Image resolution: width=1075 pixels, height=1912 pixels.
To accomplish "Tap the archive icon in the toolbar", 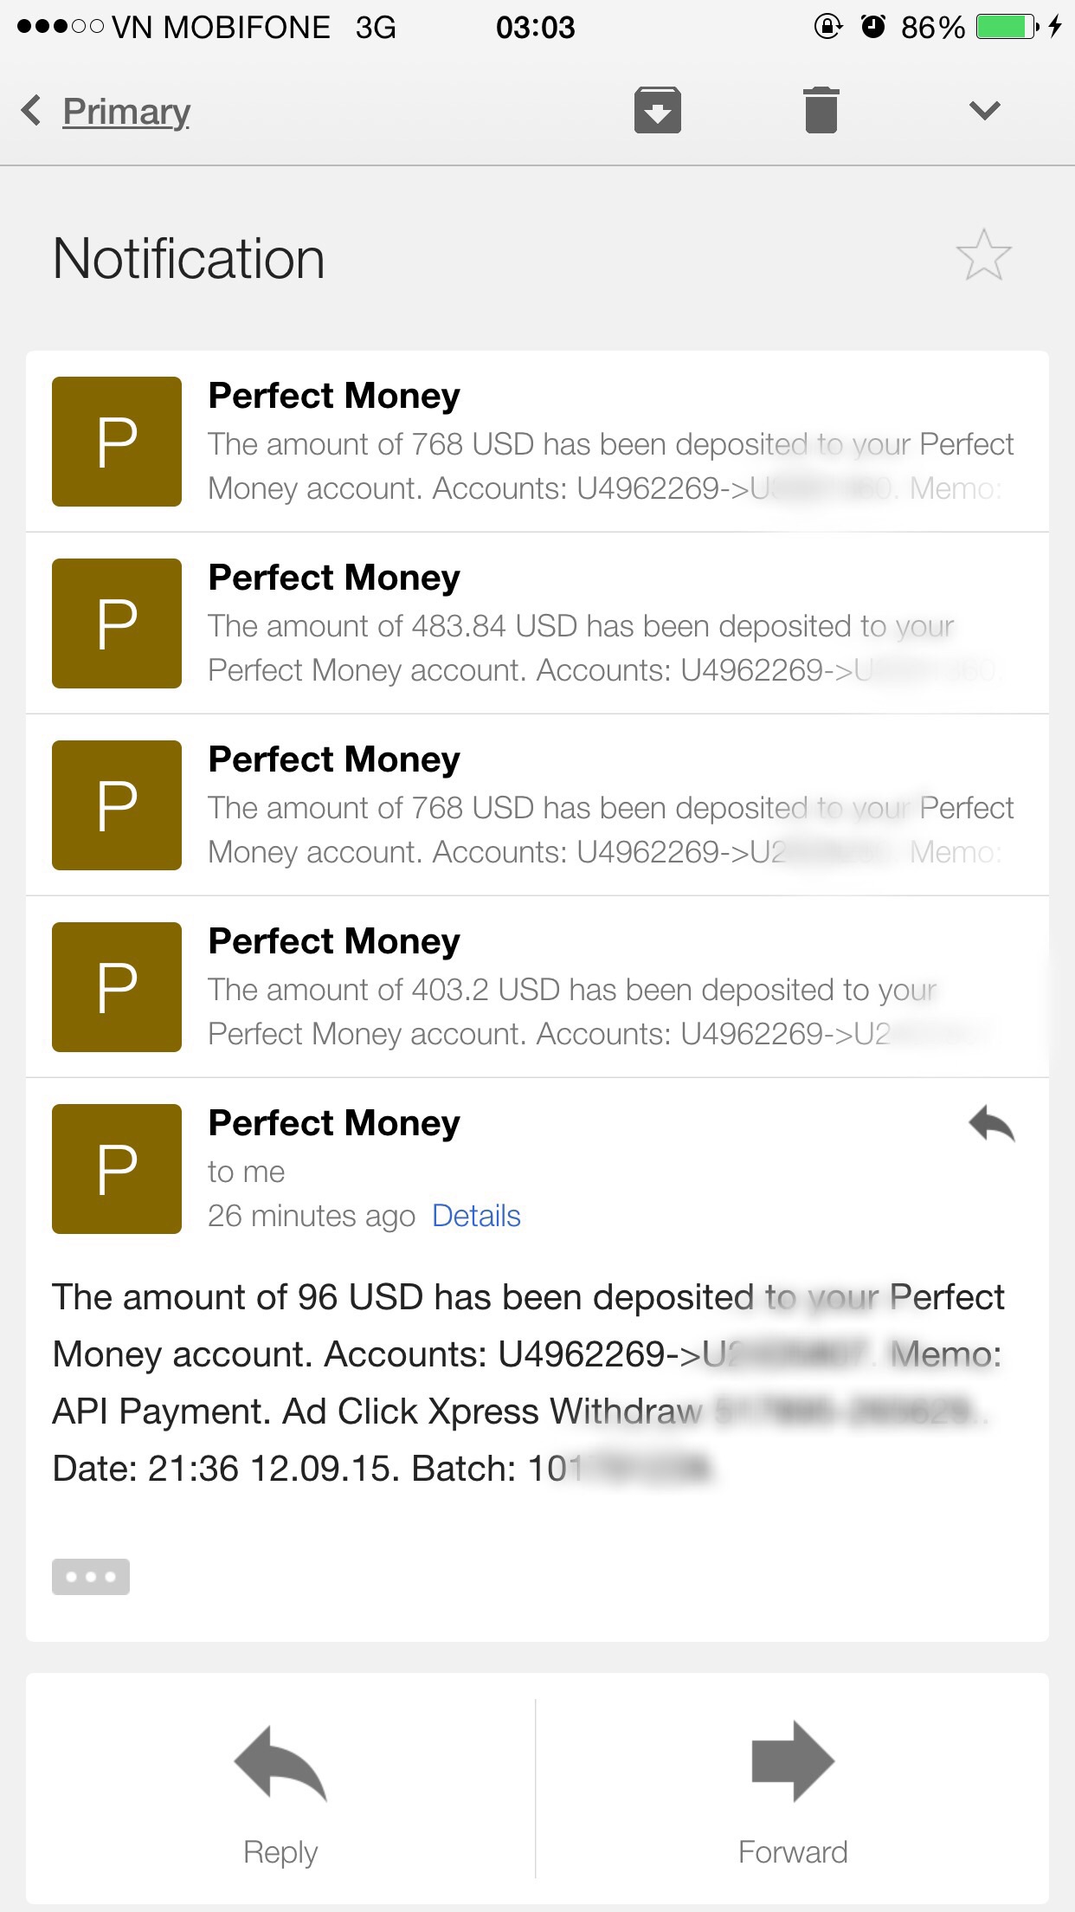I will [x=658, y=111].
